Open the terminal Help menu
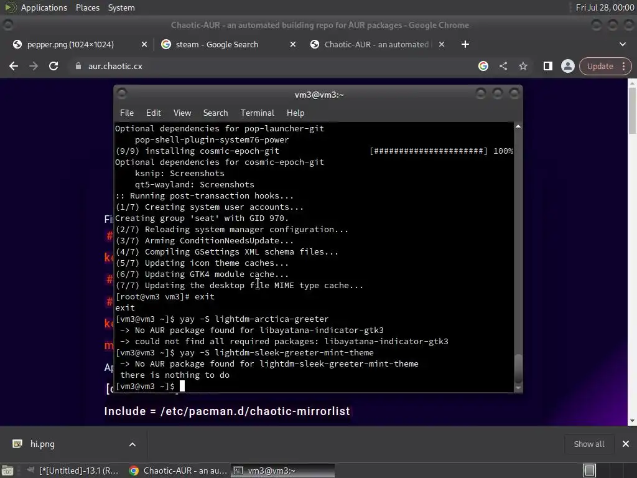The image size is (637, 478). 295,113
